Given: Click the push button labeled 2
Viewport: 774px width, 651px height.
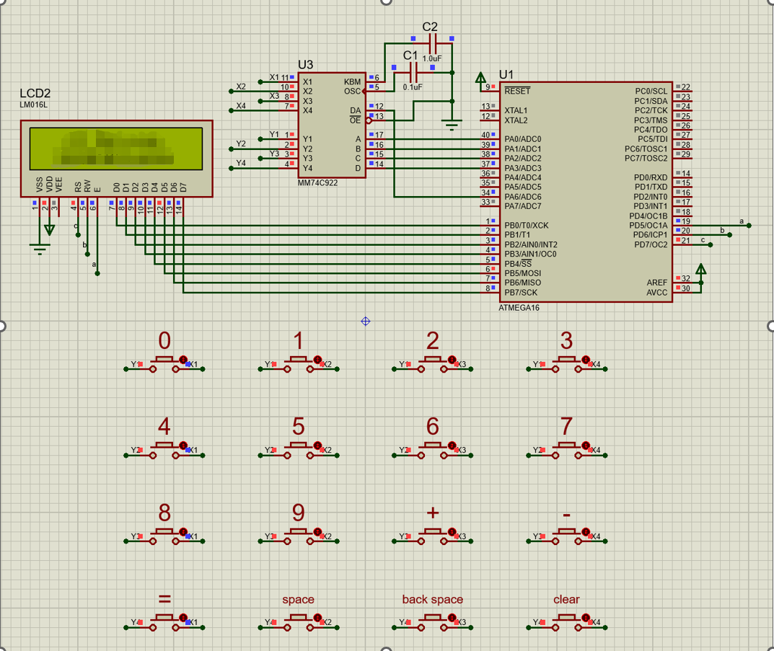Looking at the screenshot, I should [432, 365].
